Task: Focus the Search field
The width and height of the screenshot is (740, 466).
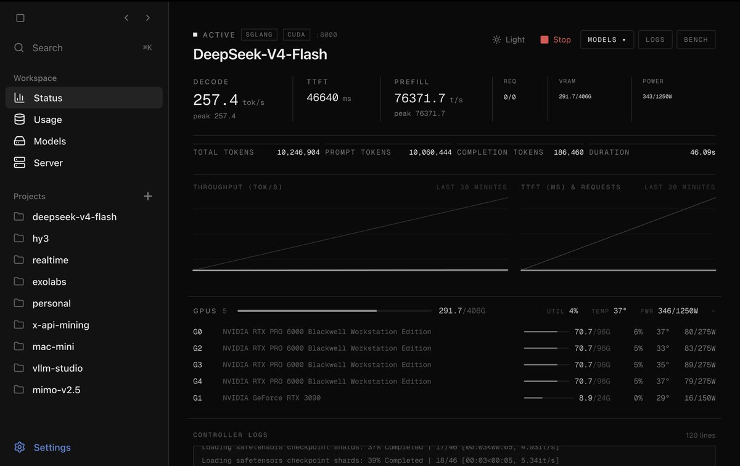Action: (84, 47)
